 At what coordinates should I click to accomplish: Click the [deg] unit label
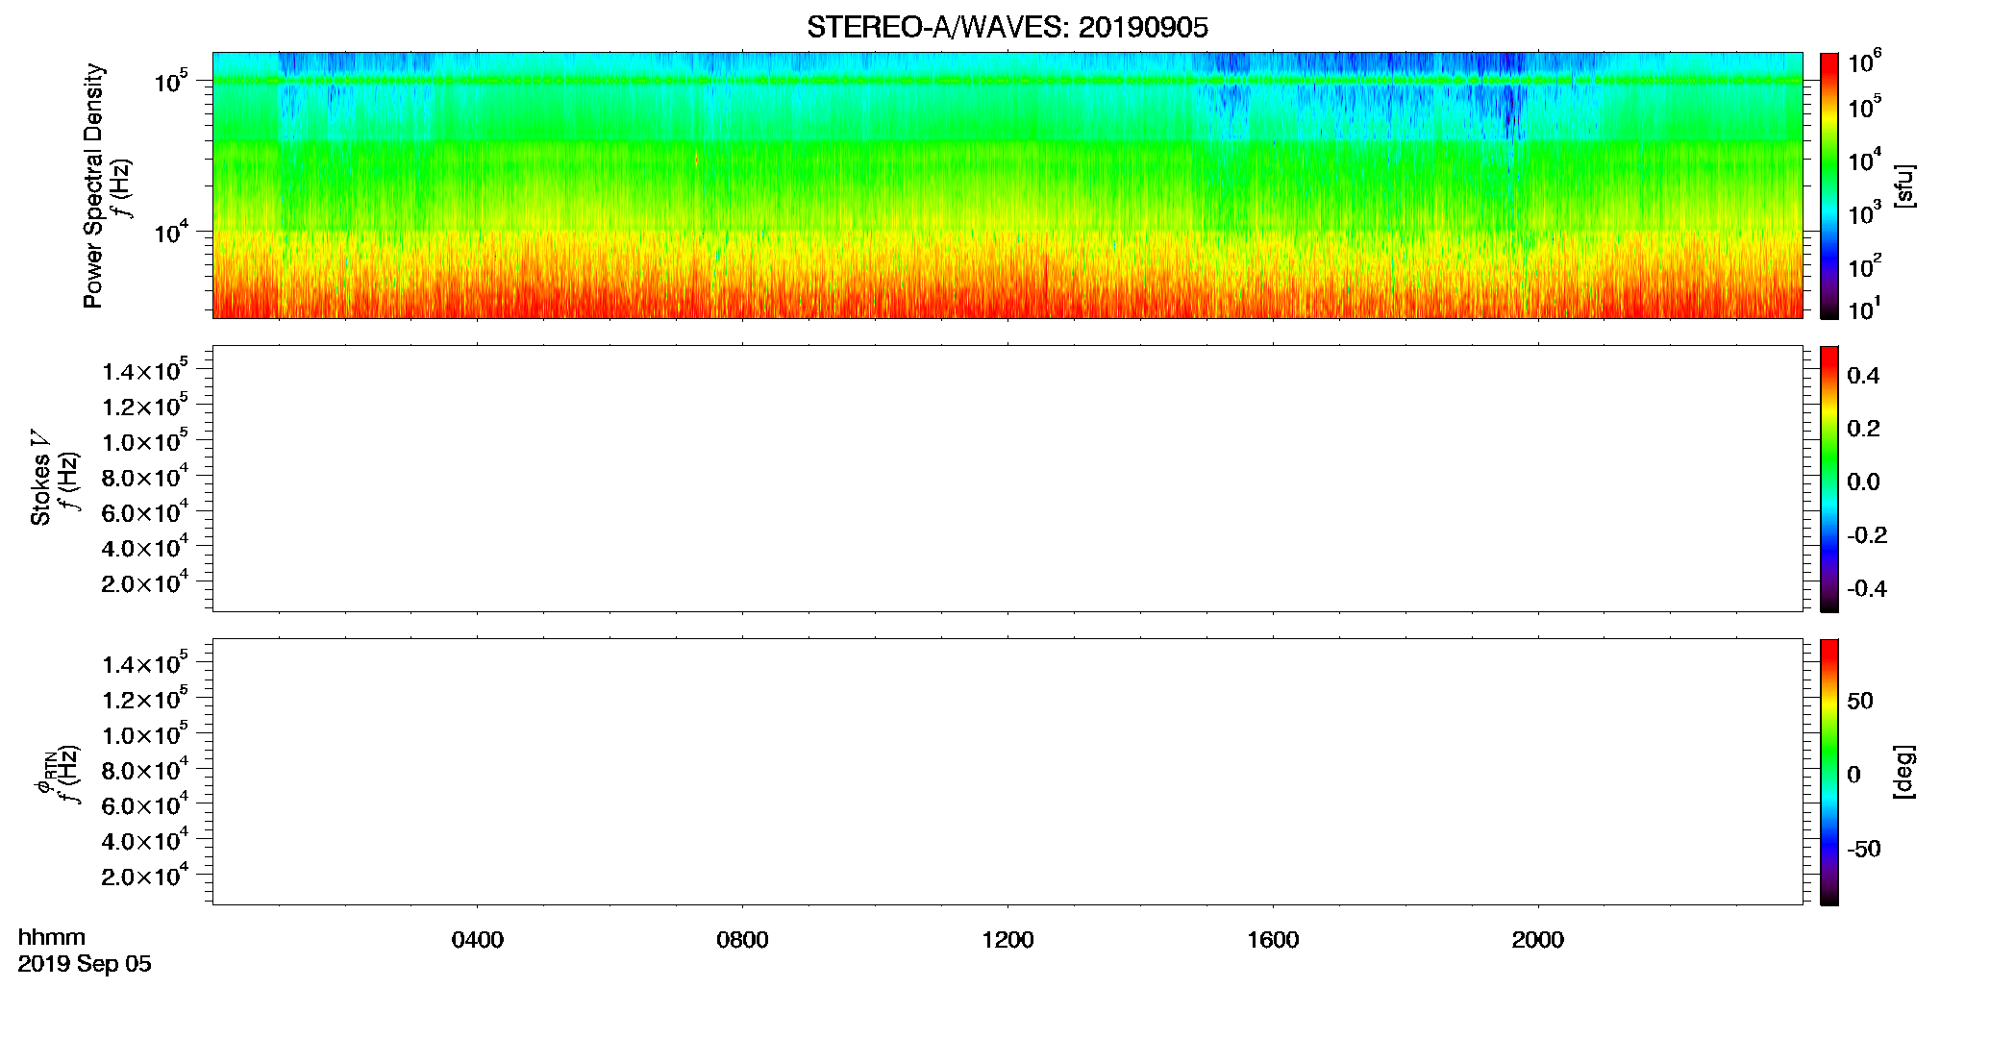point(1904,771)
